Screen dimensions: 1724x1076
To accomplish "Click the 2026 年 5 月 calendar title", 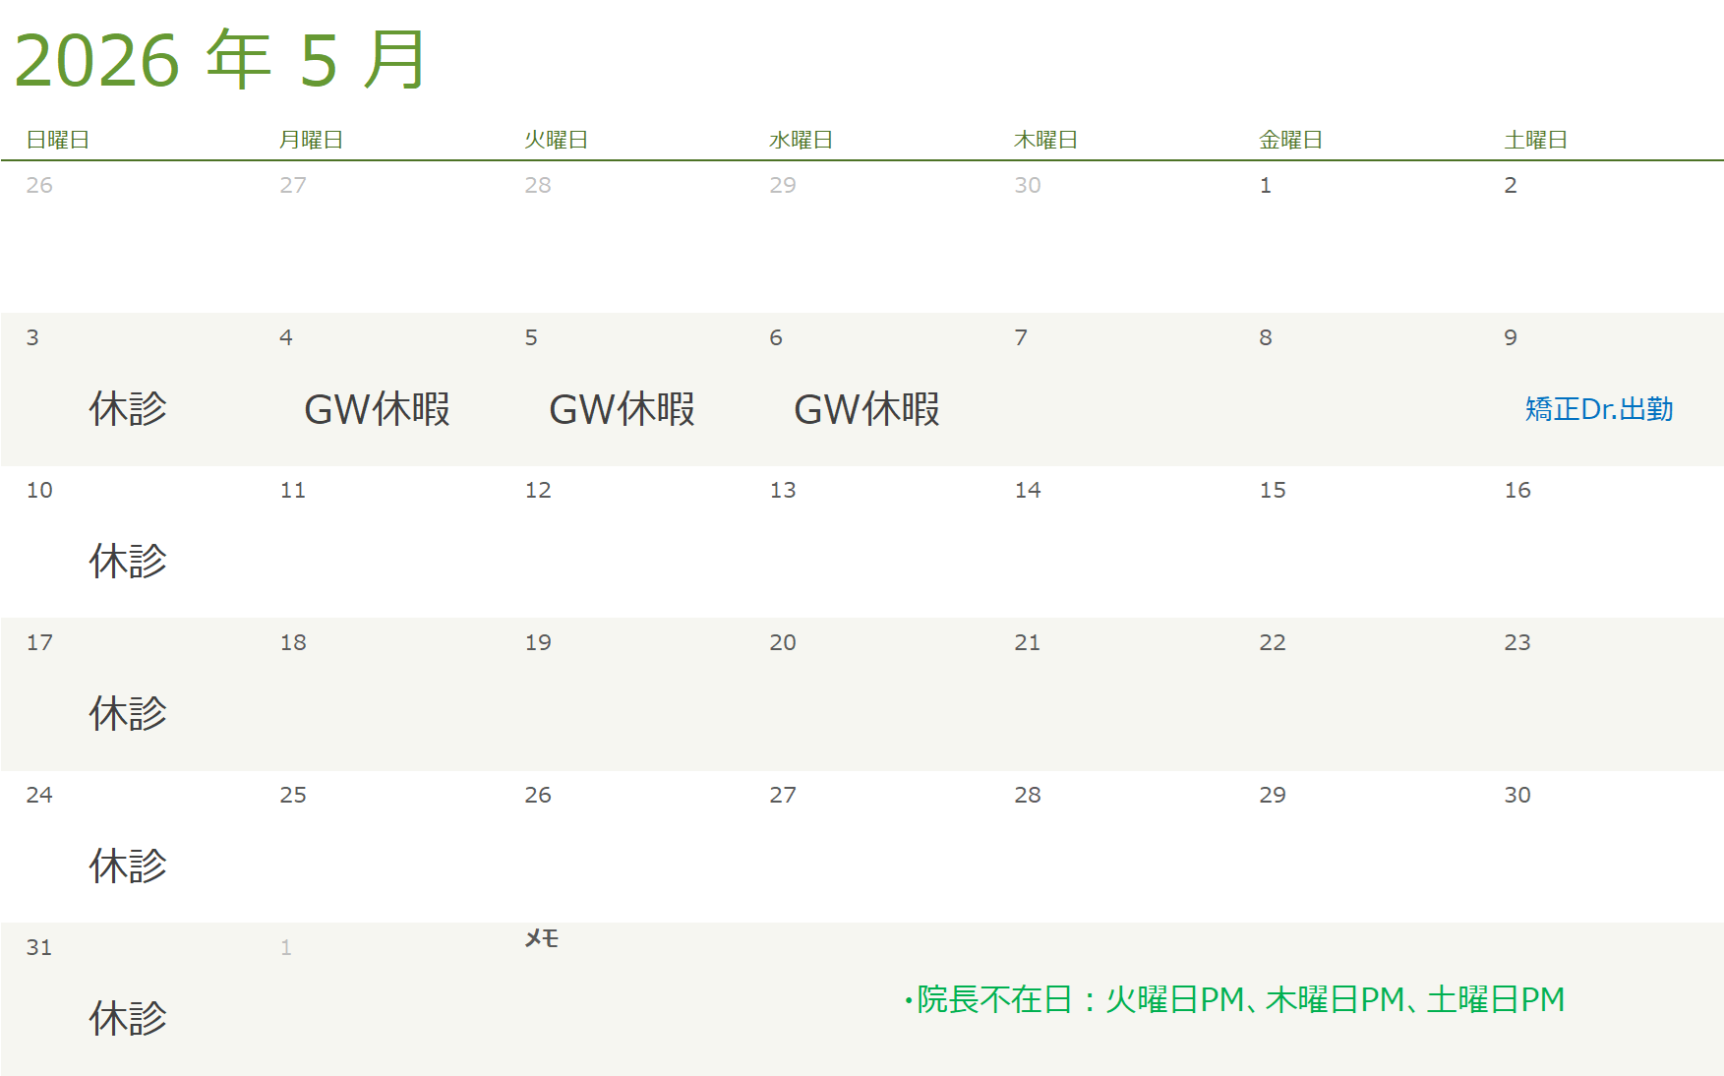I will pos(219,61).
